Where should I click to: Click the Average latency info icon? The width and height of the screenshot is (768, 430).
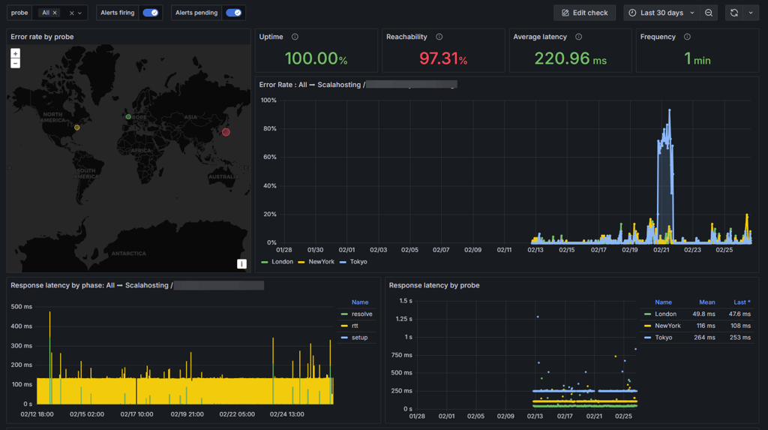[x=578, y=37]
